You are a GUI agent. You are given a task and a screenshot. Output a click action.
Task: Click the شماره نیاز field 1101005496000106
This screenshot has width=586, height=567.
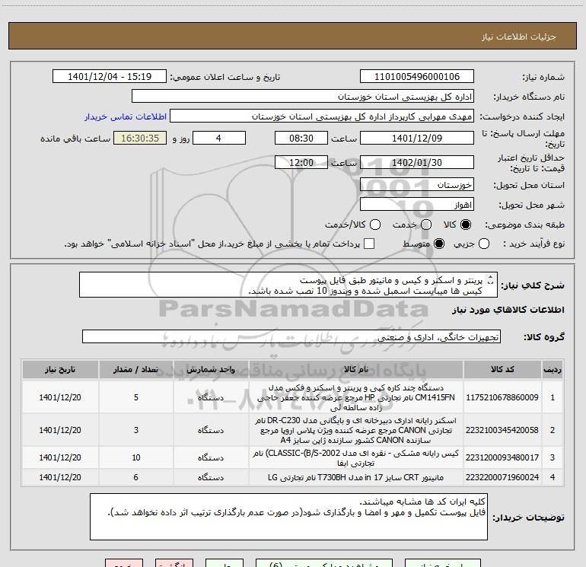[x=417, y=77]
